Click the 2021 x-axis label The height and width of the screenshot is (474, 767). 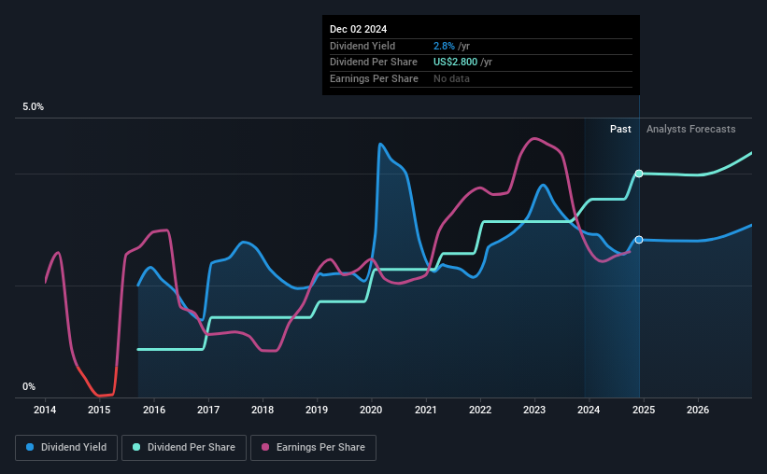pos(426,410)
